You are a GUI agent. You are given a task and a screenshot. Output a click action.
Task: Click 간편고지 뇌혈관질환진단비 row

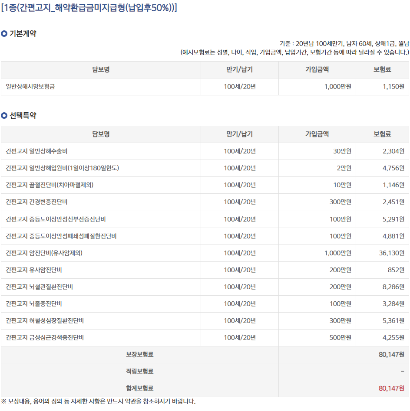(x=205, y=287)
